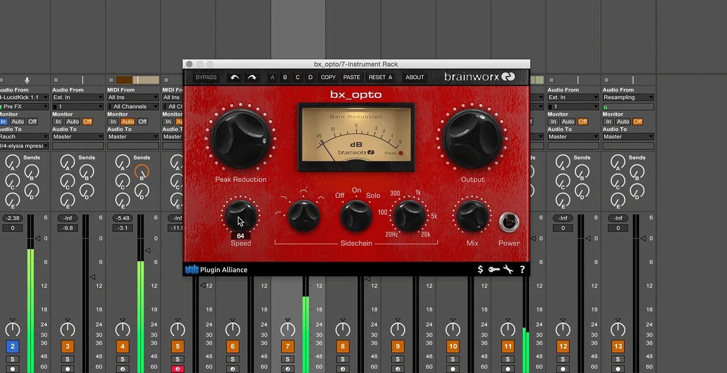
Task: Click Send E knob on track 3
Action: click(x=67, y=200)
